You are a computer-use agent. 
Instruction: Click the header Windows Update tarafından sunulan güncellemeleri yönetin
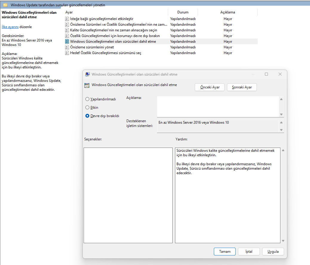[x=58, y=5]
